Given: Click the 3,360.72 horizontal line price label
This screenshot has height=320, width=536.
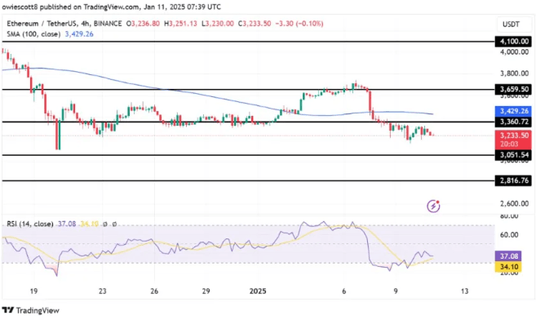Looking at the screenshot, I should (x=514, y=122).
